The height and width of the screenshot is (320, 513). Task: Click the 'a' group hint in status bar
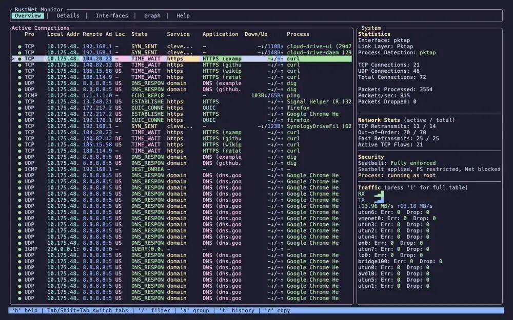click(x=194, y=311)
